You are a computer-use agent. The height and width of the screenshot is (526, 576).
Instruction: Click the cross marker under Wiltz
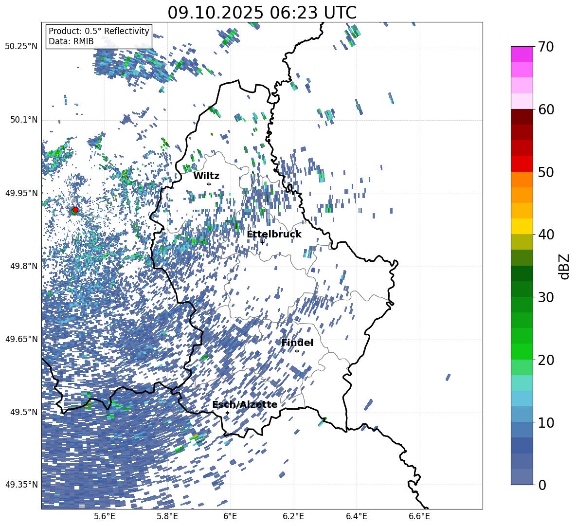click(209, 184)
